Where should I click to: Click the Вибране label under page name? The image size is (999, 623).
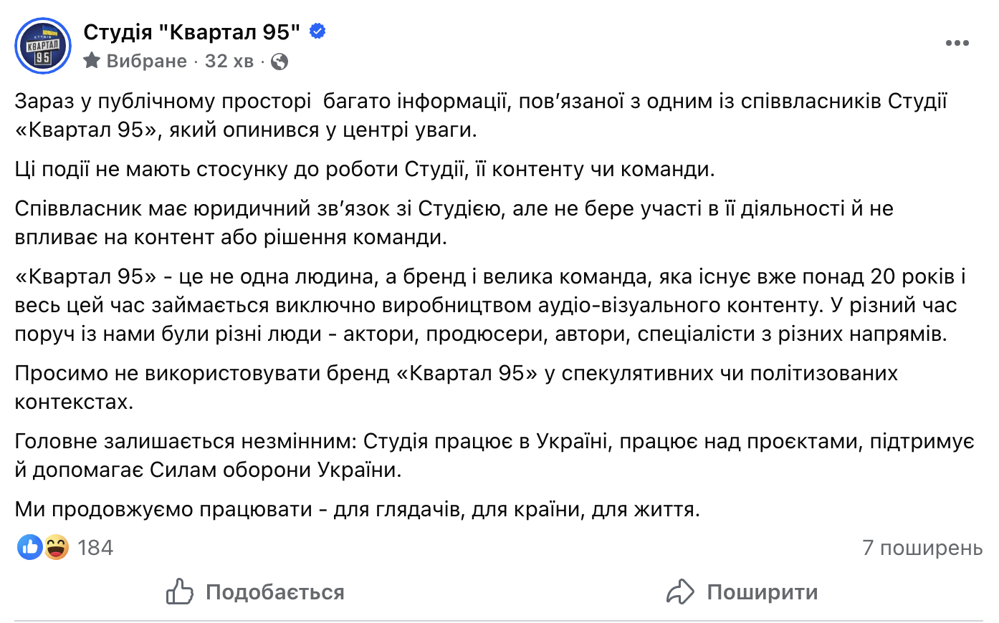[146, 61]
